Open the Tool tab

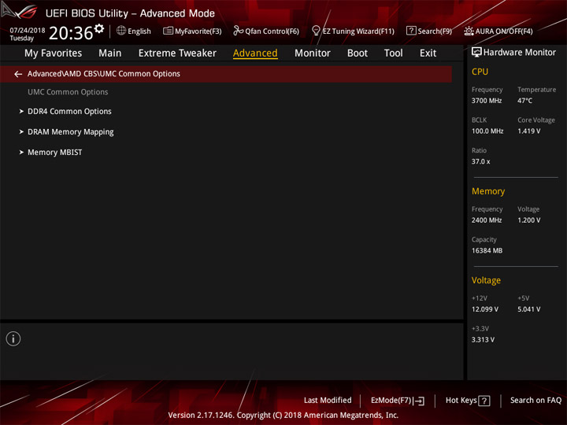(394, 54)
